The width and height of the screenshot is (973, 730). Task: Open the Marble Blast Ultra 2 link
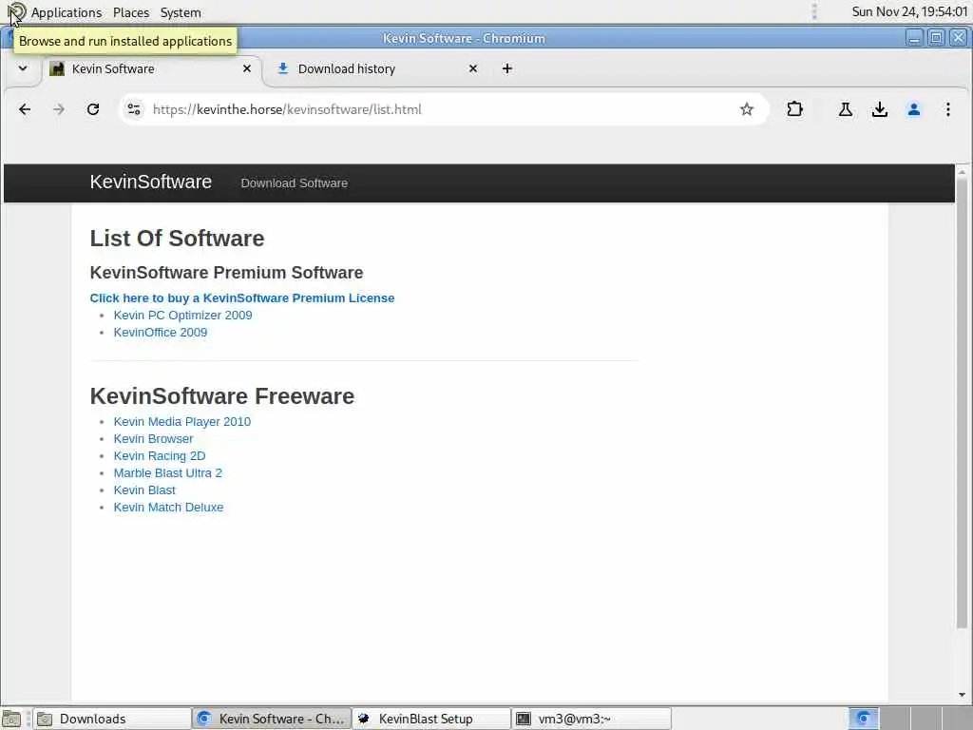click(167, 473)
